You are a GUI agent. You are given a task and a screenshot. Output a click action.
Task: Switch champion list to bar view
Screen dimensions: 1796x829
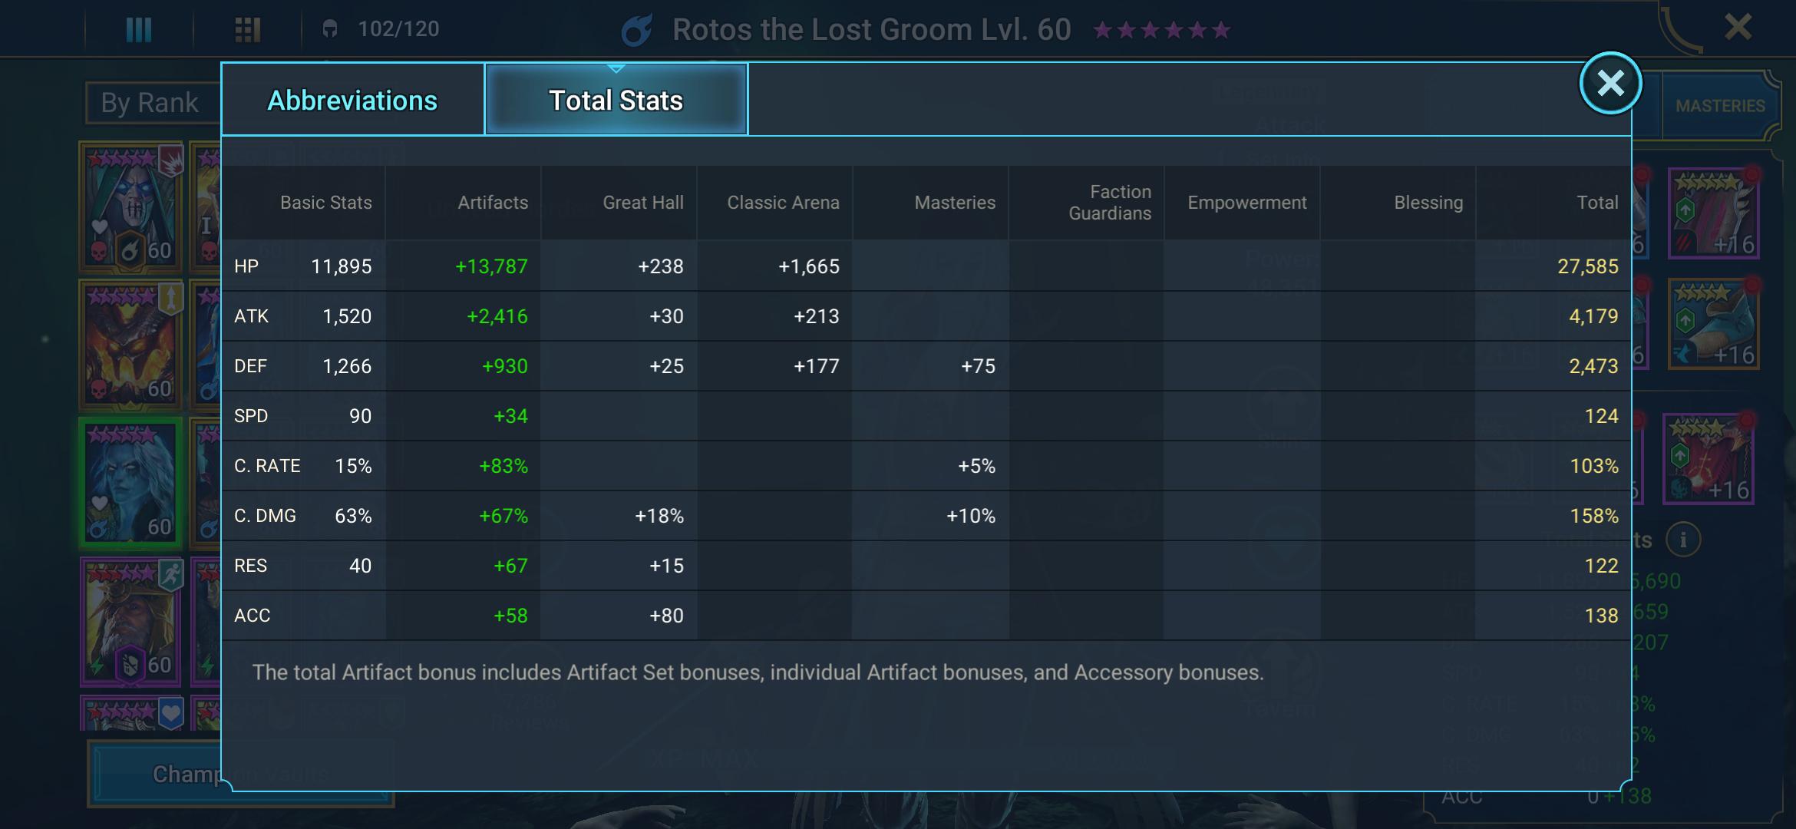(x=139, y=28)
